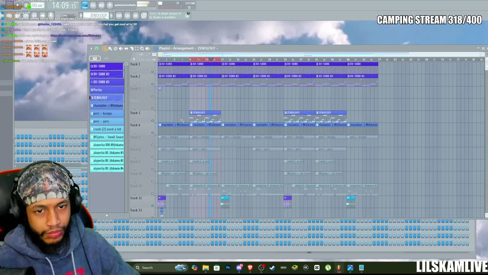Toggle mute switch on Track 1
This screenshot has height=275, width=488.
tap(152, 72)
